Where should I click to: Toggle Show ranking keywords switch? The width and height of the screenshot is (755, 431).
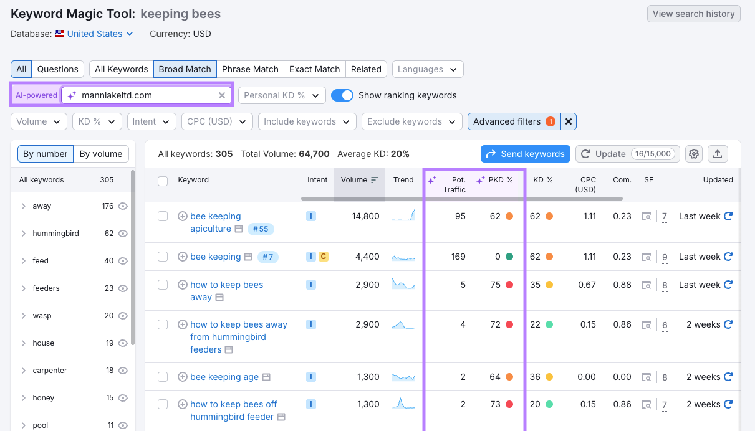click(342, 95)
